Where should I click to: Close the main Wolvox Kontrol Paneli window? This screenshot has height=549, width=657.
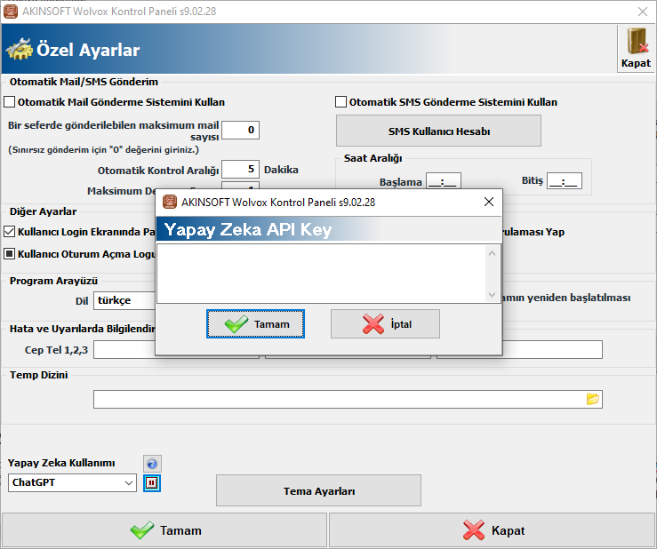[x=643, y=12]
